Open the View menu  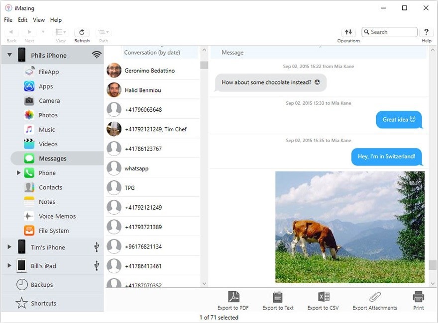(39, 20)
